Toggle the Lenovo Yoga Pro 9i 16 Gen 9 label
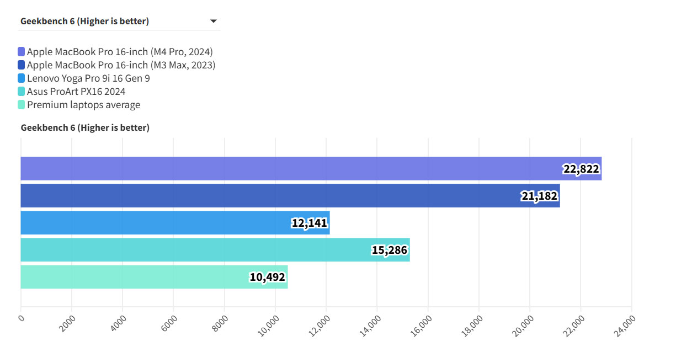The image size is (692, 352). pos(88,78)
